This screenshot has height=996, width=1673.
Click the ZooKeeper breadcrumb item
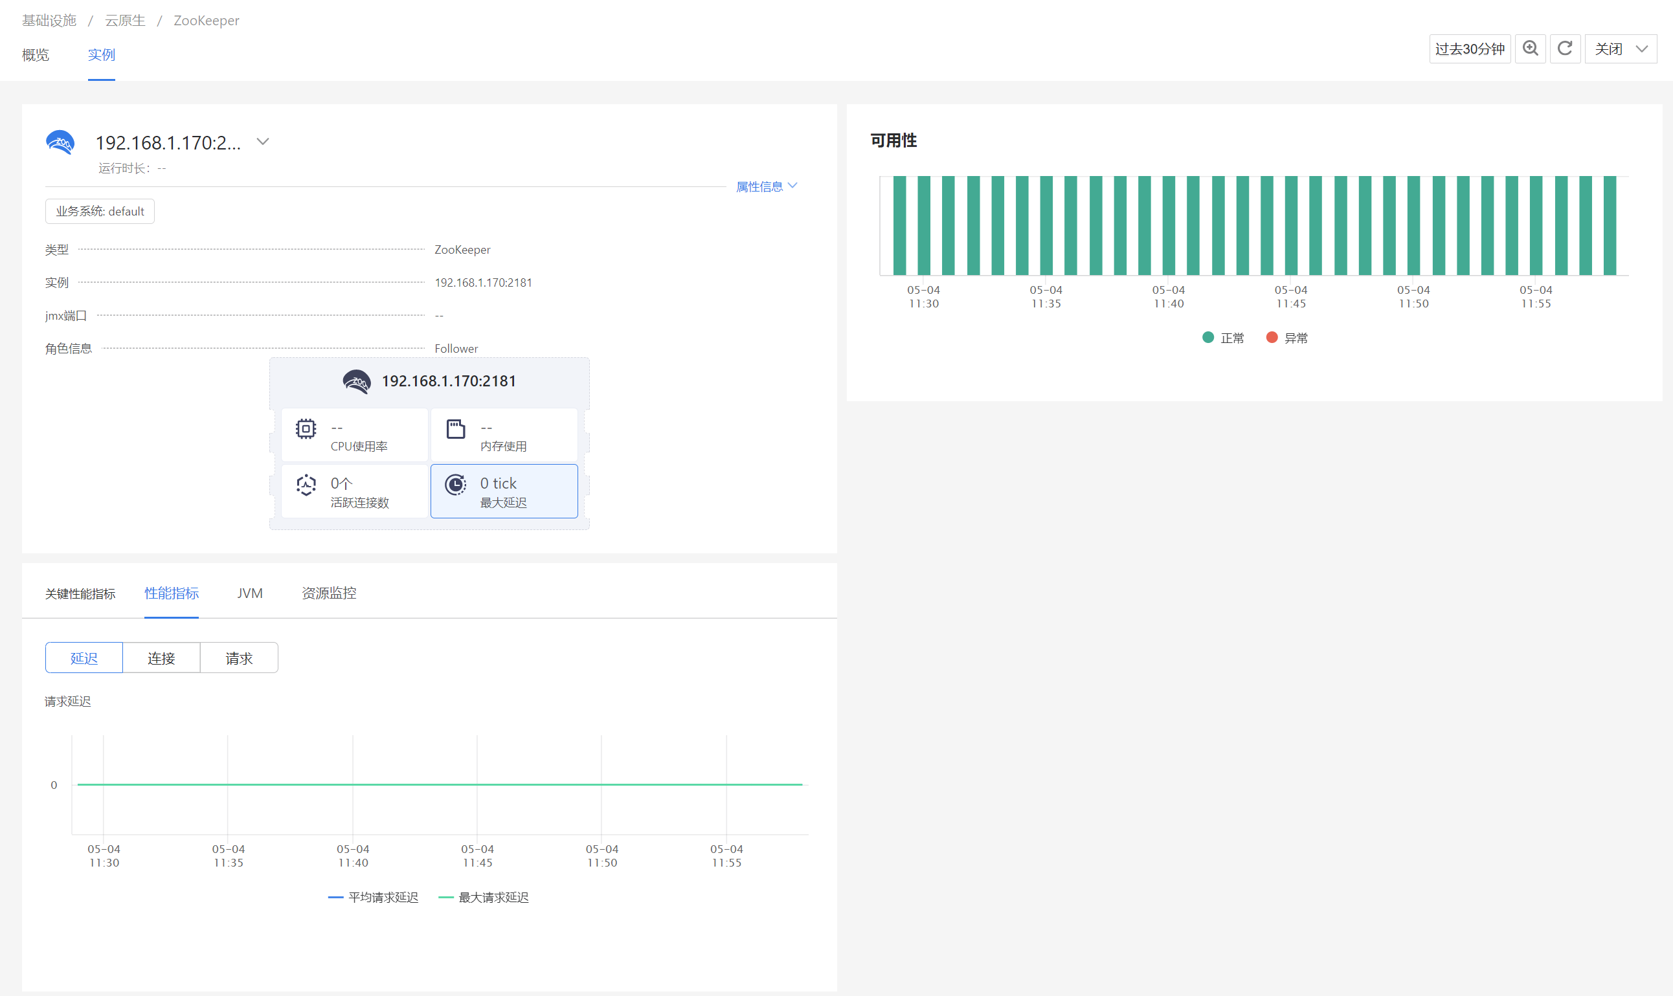point(206,21)
